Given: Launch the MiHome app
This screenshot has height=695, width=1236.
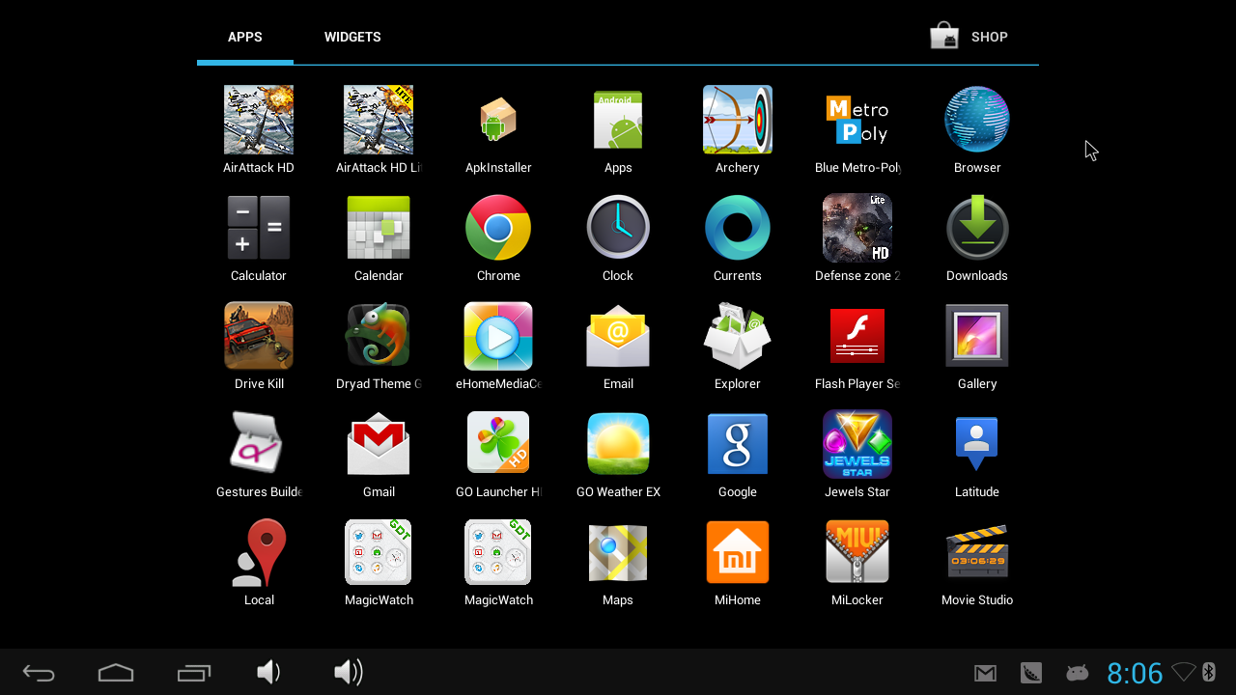Looking at the screenshot, I should [738, 552].
